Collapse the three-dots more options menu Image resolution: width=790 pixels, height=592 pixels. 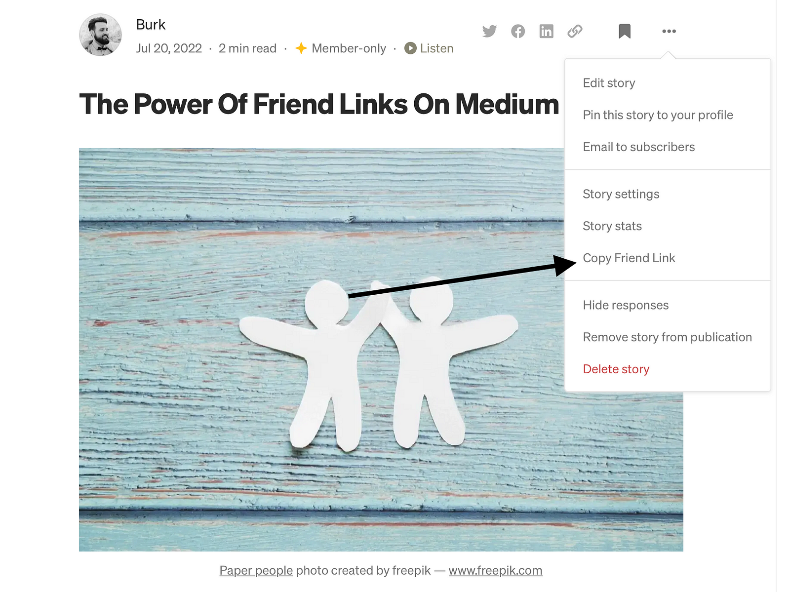pyautogui.click(x=669, y=31)
